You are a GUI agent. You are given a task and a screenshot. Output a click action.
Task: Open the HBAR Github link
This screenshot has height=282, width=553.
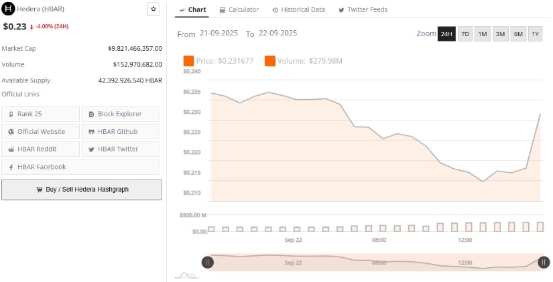coord(121,131)
